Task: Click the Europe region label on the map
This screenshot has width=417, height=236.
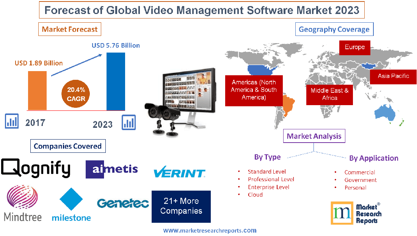Action: (x=354, y=48)
